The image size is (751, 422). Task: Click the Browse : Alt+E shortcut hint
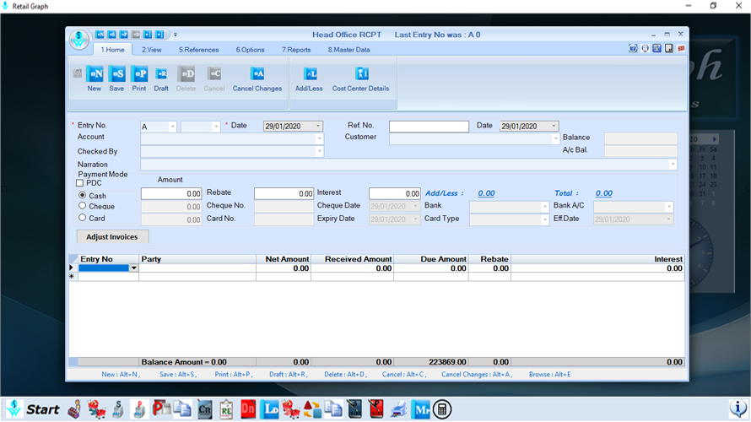(x=550, y=374)
